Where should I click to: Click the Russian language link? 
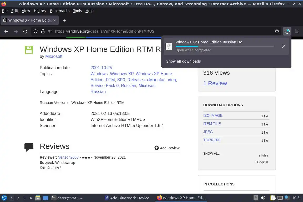tap(98, 92)
